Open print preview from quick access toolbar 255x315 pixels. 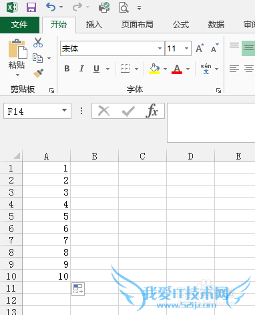click(123, 7)
